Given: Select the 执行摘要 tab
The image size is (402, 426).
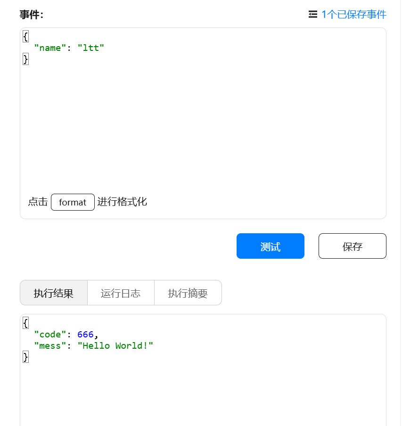Looking at the screenshot, I should (188, 293).
